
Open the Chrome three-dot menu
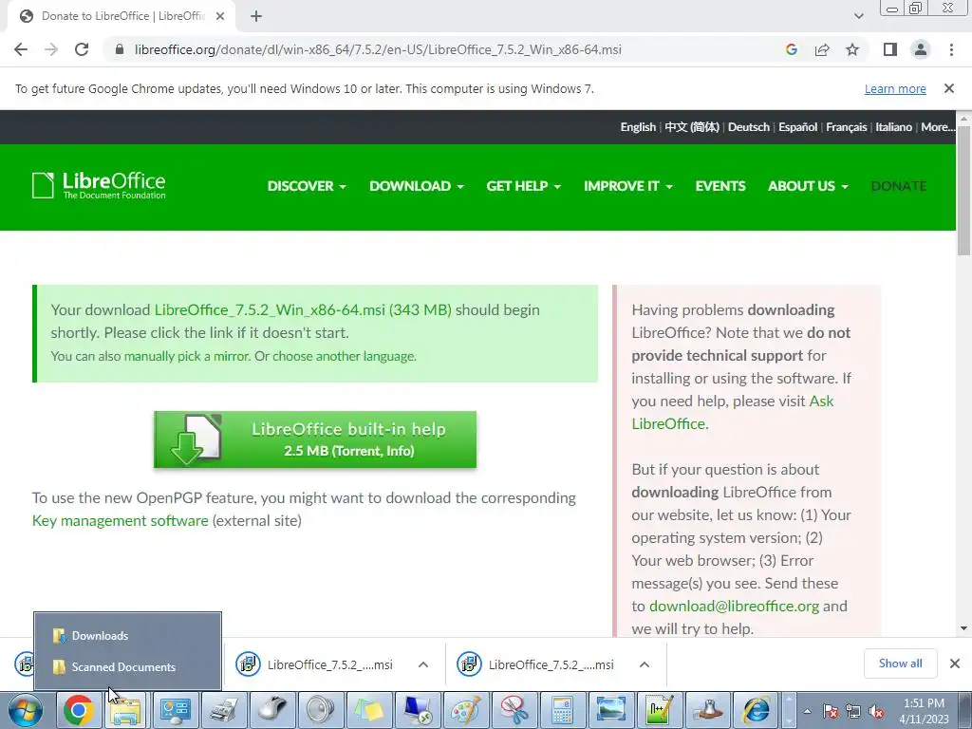tap(951, 49)
